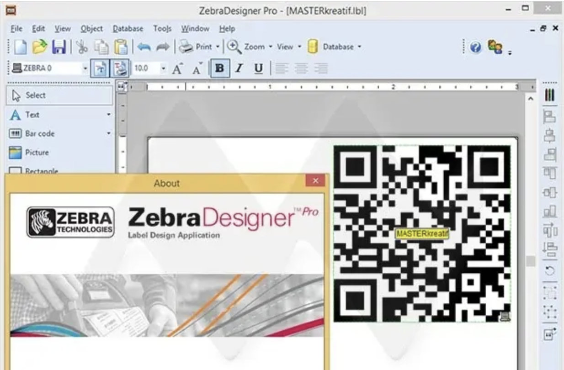Viewport: 564px width, 370px height.
Task: Align text left
Action: [281, 69]
